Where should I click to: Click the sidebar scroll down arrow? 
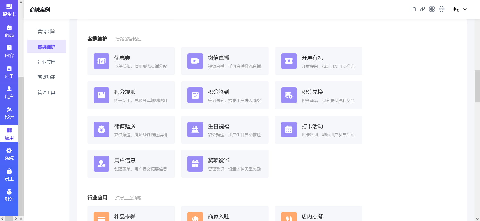21,219
